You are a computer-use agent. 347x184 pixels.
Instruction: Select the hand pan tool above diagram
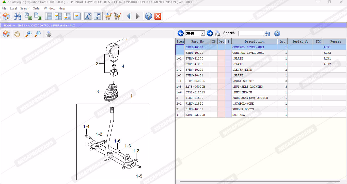17,34
